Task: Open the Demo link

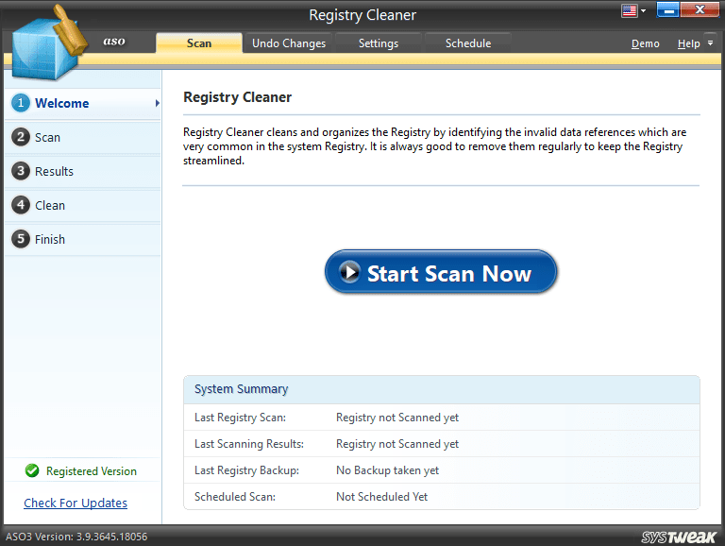Action: 645,43
